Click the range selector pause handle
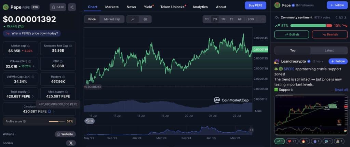 pos(251,130)
